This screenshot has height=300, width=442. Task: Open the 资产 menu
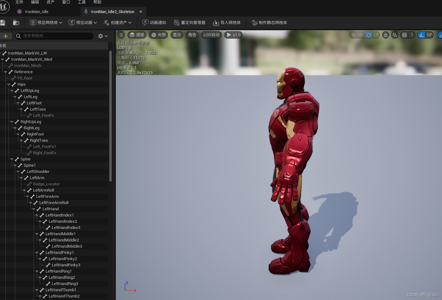[x=51, y=2]
